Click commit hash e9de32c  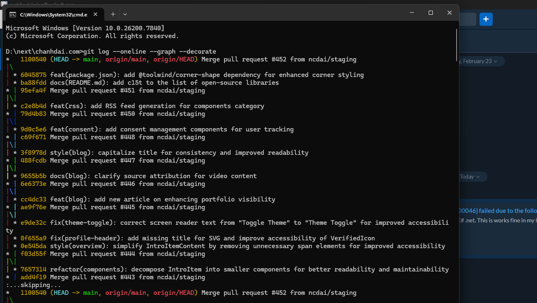[x=33, y=223]
